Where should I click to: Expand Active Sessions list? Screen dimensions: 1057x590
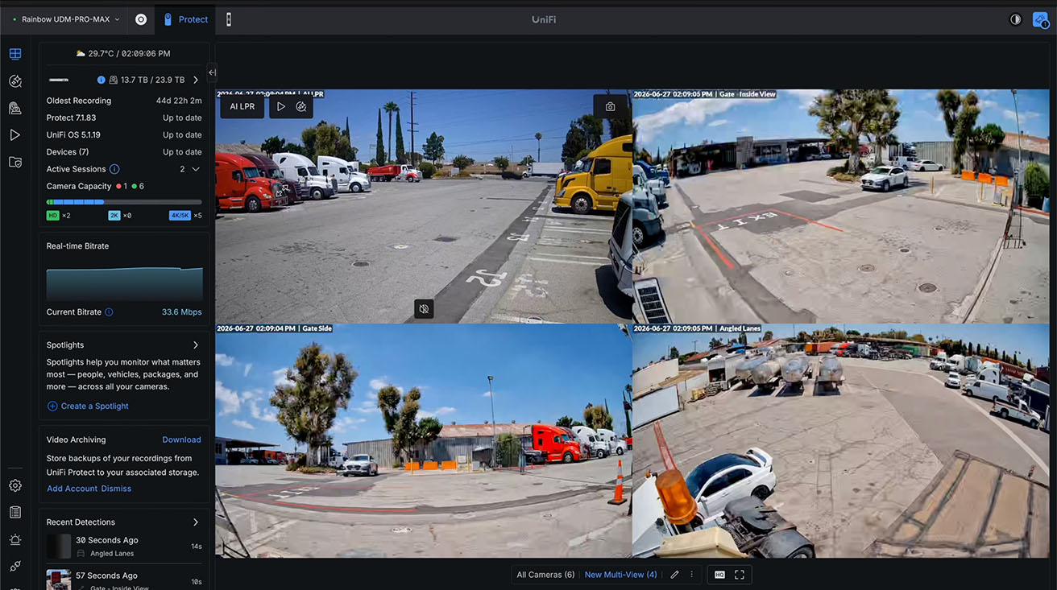click(196, 169)
